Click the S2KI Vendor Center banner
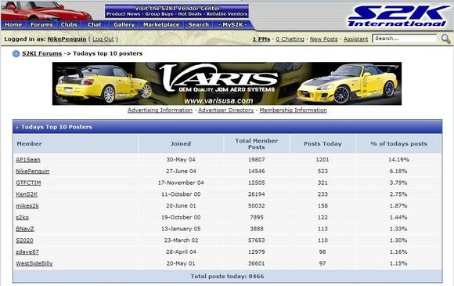This screenshot has width=454, height=286. (177, 11)
